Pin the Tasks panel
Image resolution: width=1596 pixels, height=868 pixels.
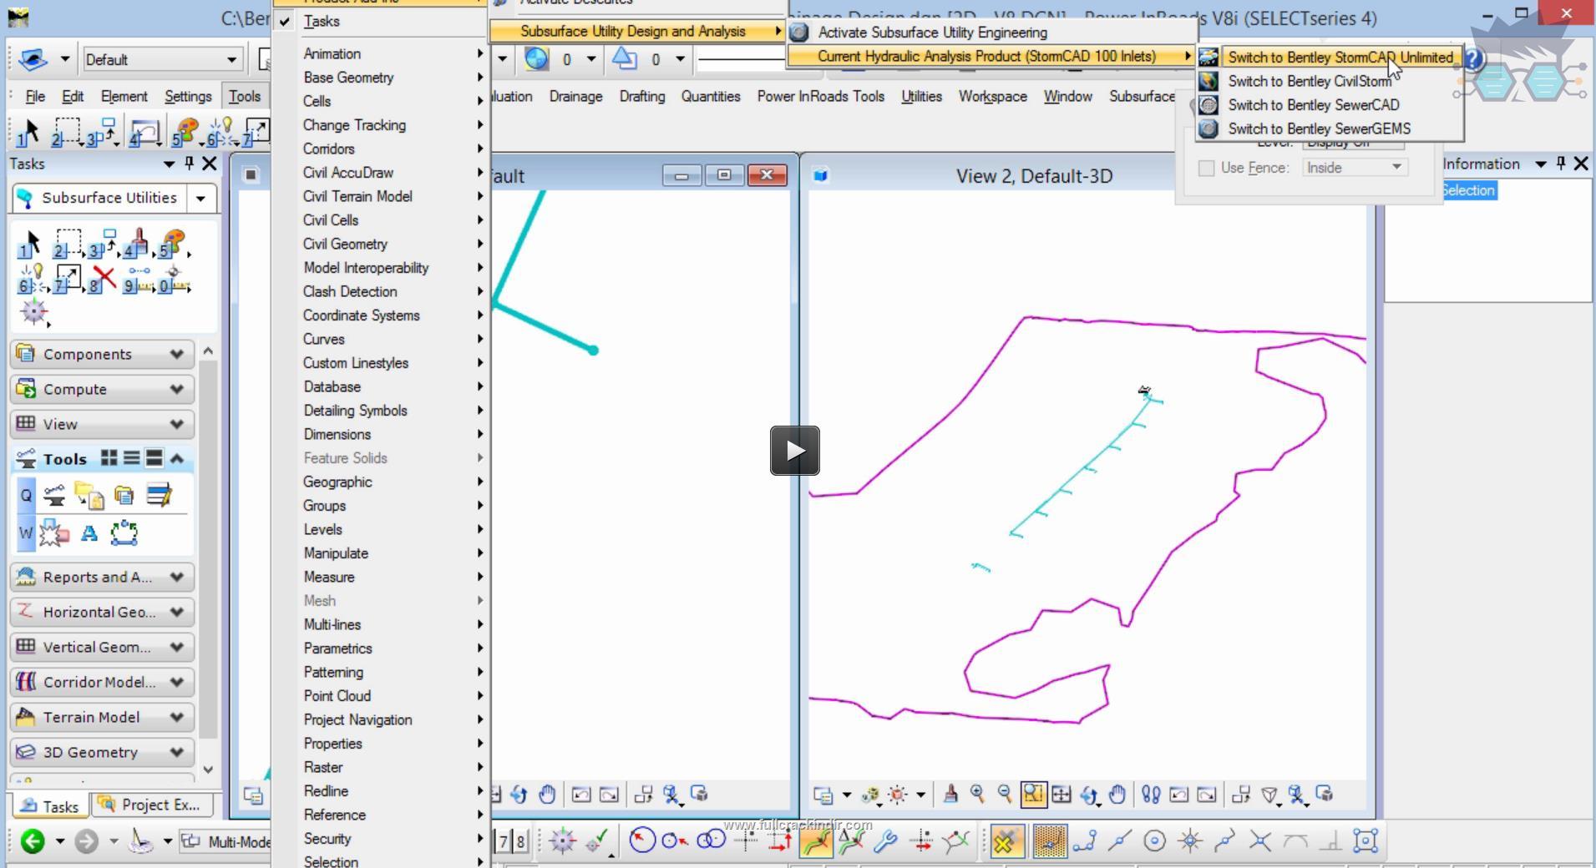[x=189, y=164]
